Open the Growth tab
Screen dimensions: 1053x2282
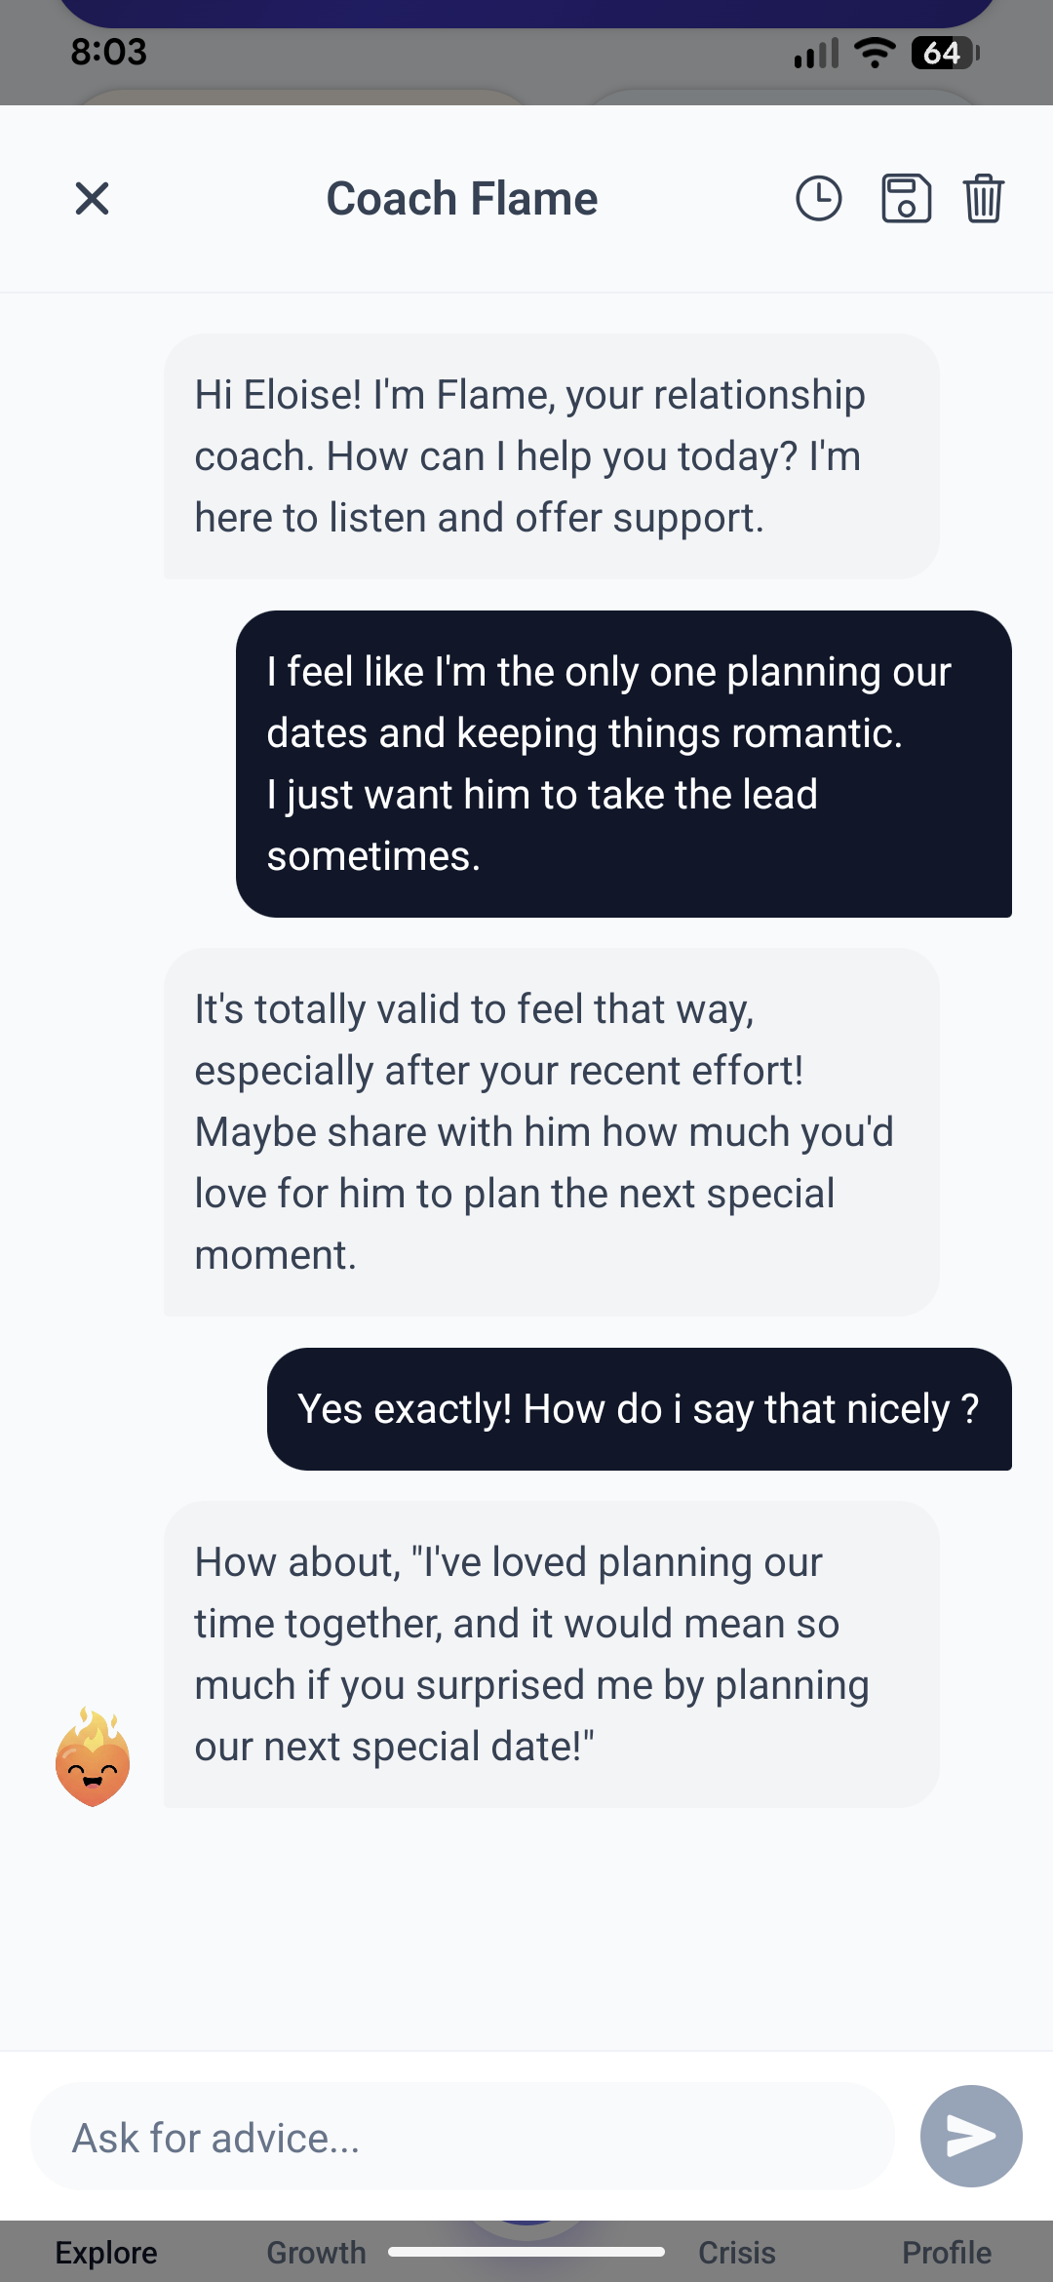click(316, 2253)
